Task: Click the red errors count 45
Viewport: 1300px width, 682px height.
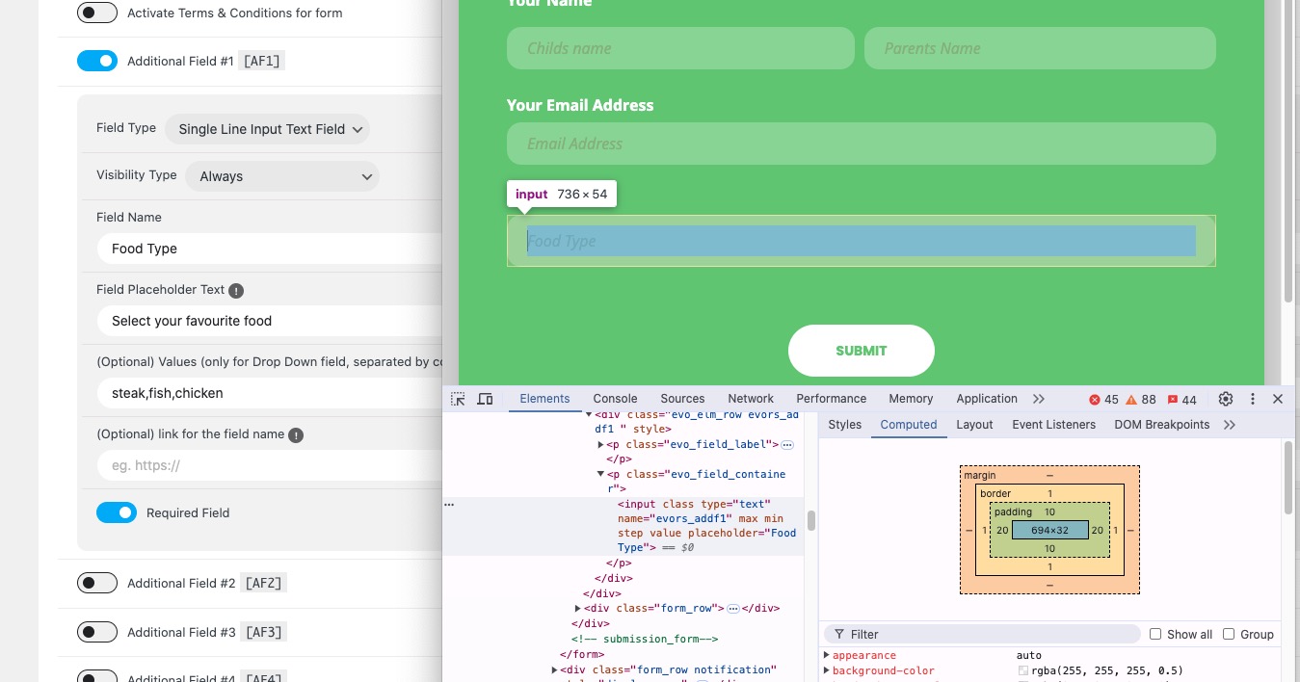Action: pyautogui.click(x=1103, y=399)
